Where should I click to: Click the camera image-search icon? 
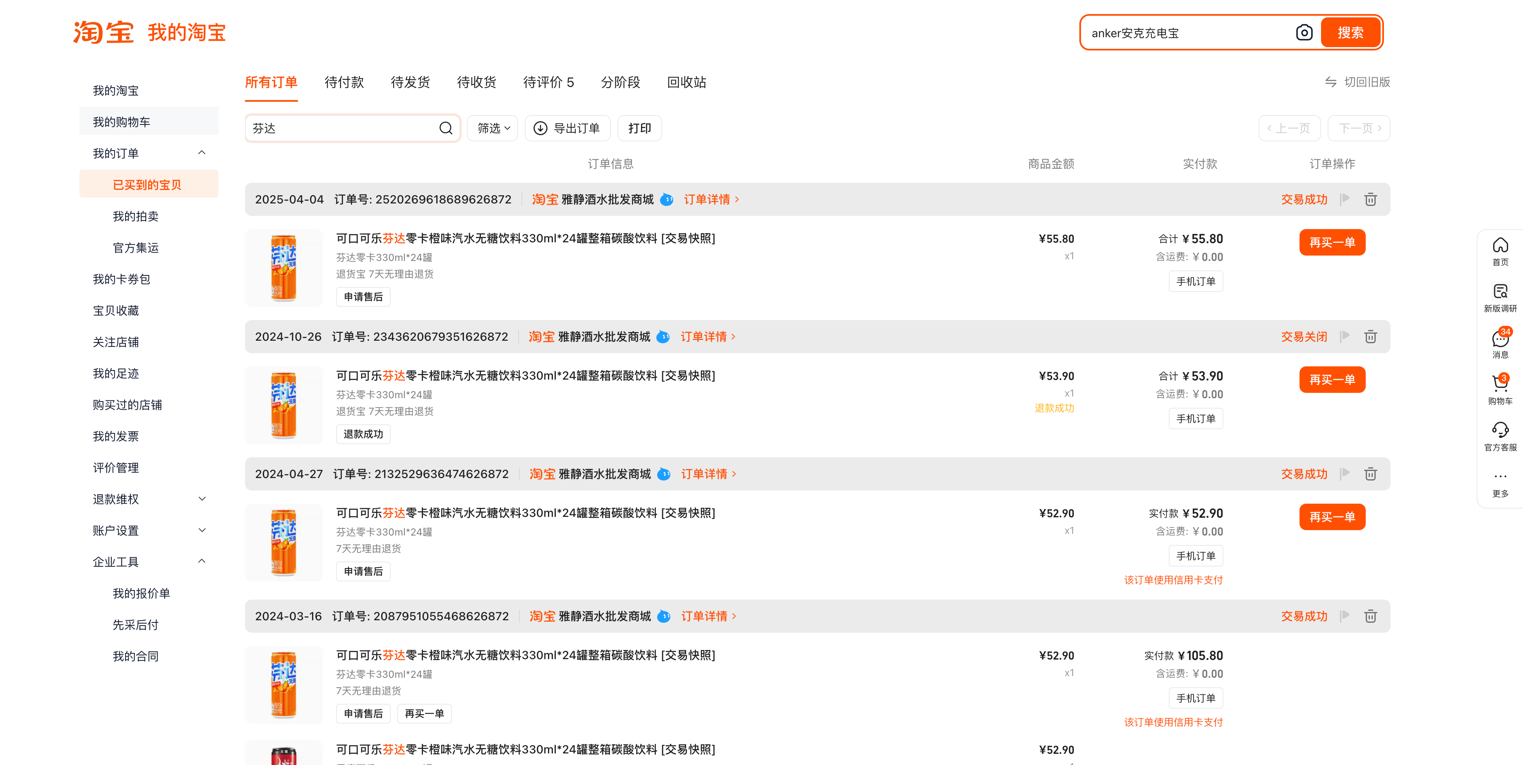1304,33
